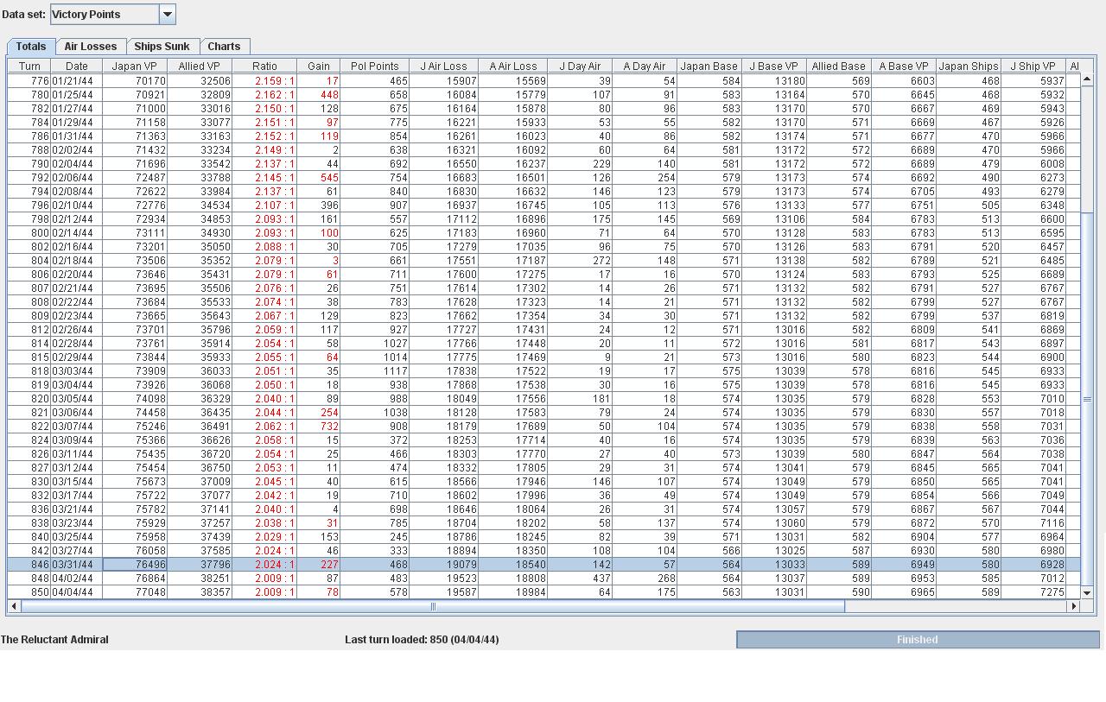The width and height of the screenshot is (1106, 702).
Task: Click Japan VP cell 74098
Action: [x=135, y=399]
